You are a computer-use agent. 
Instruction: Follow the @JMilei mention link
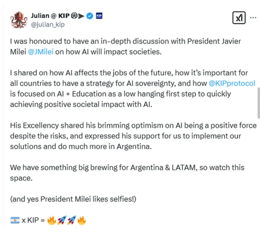[41, 52]
